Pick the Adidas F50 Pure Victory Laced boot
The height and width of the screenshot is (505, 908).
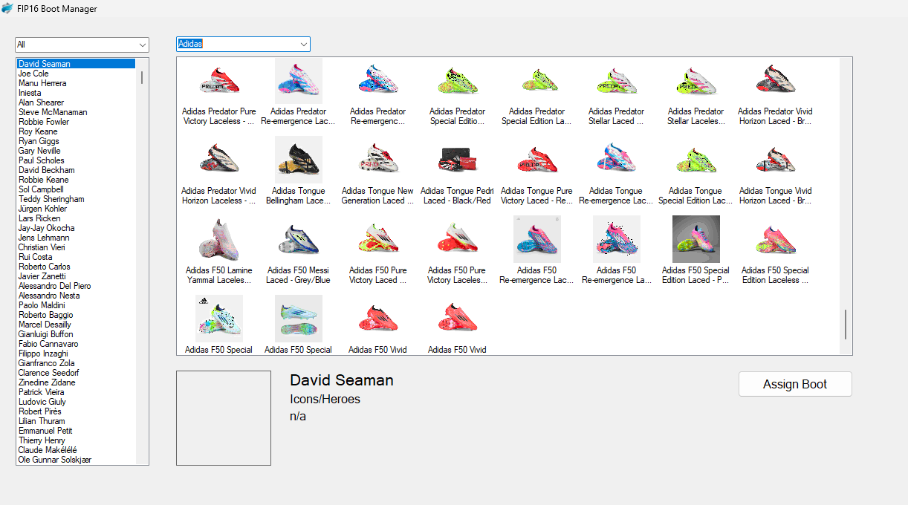point(378,251)
